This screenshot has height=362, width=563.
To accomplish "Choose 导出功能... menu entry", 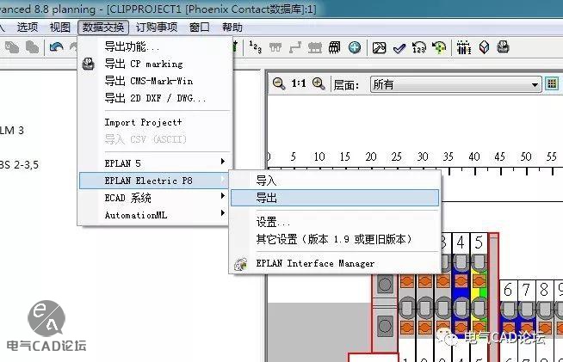I will click(154, 46).
